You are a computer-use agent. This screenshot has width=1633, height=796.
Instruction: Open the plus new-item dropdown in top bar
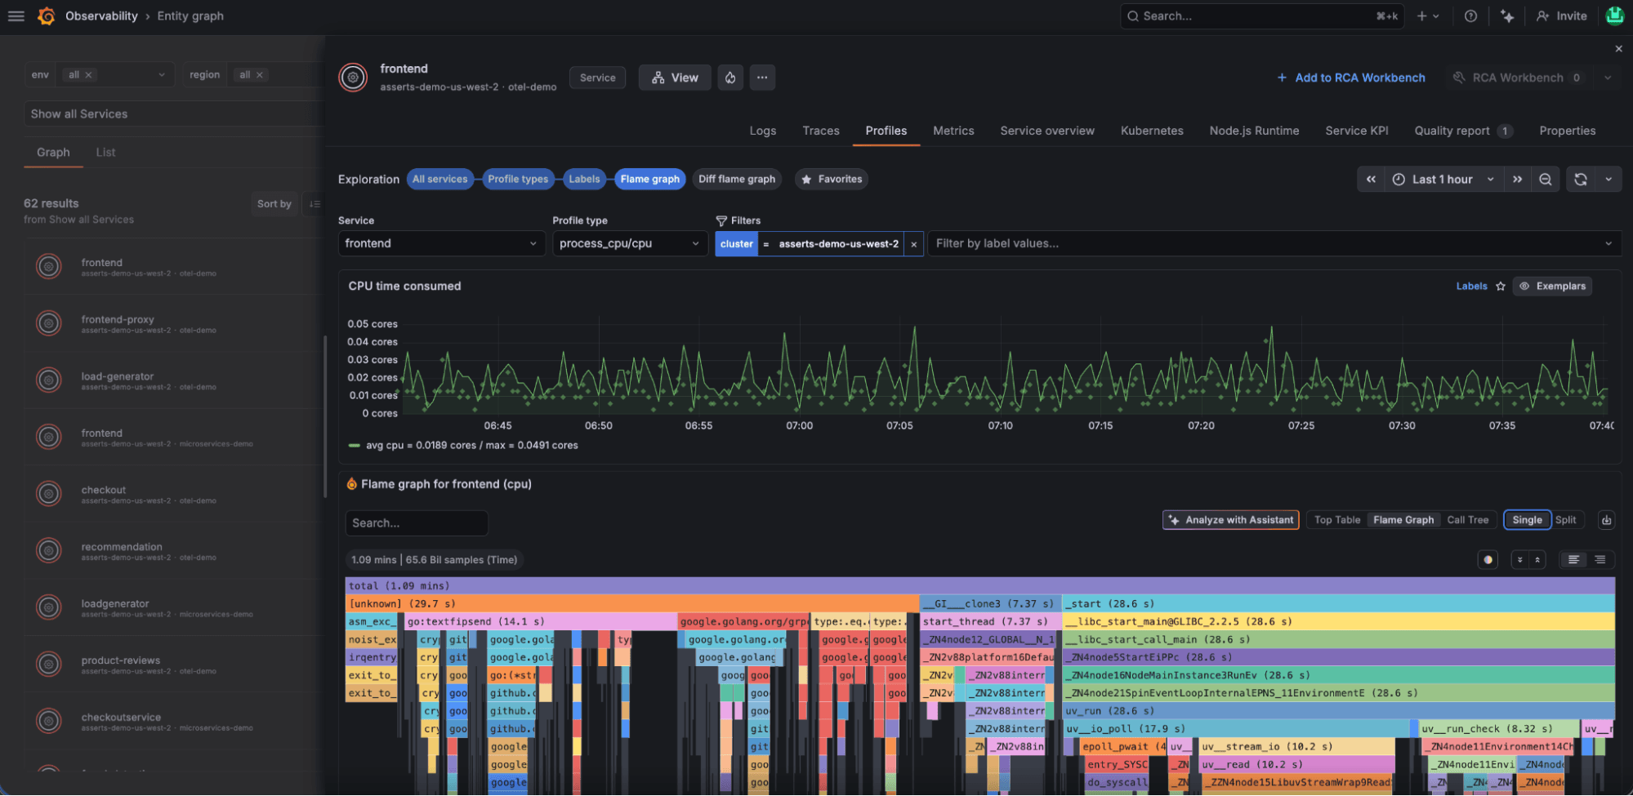(x=1428, y=16)
